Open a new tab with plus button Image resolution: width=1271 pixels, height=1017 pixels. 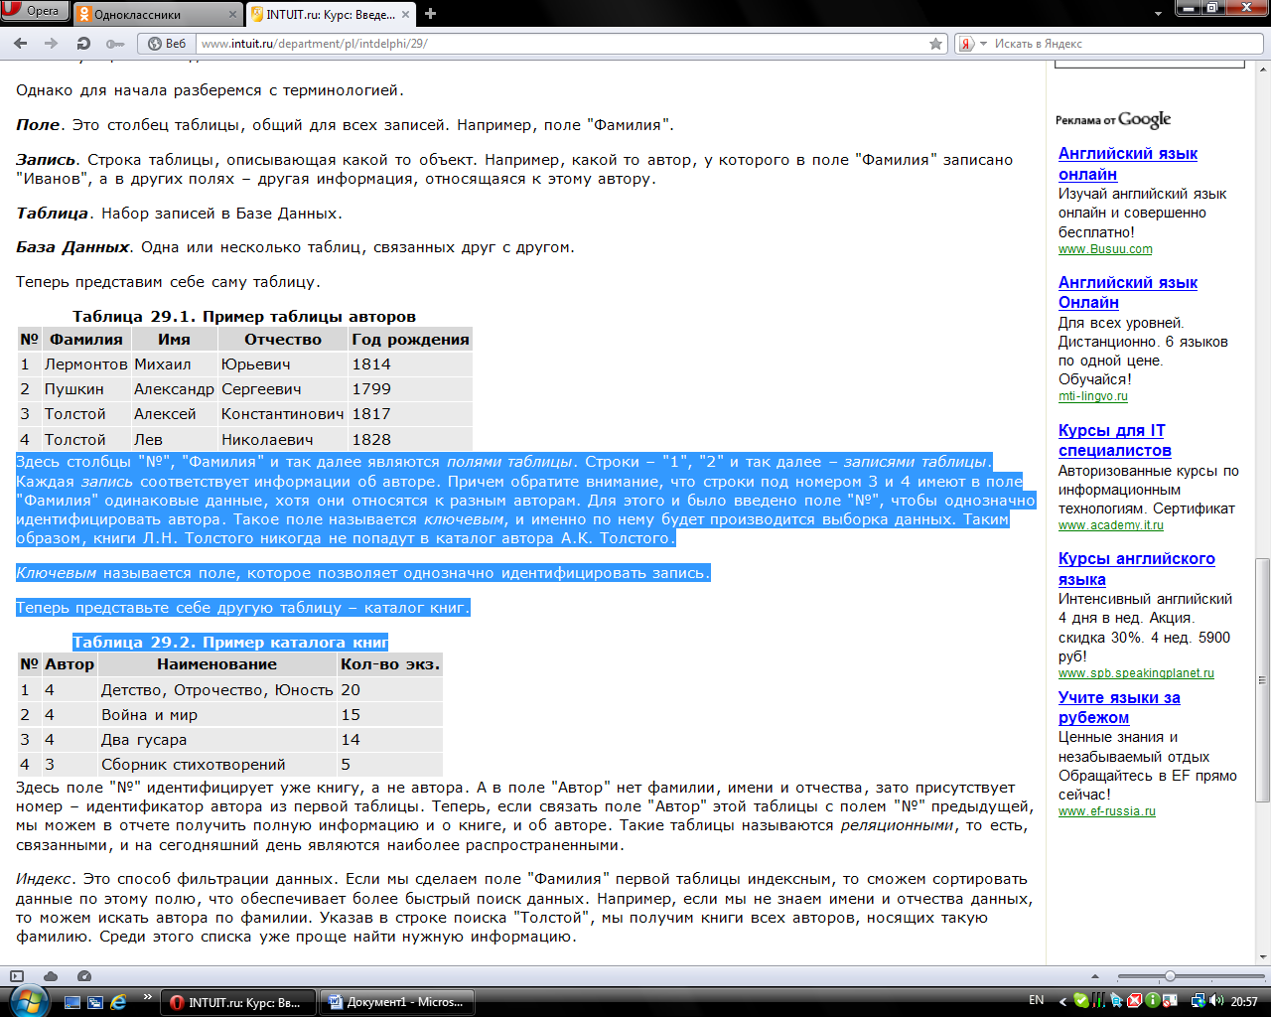coord(430,14)
